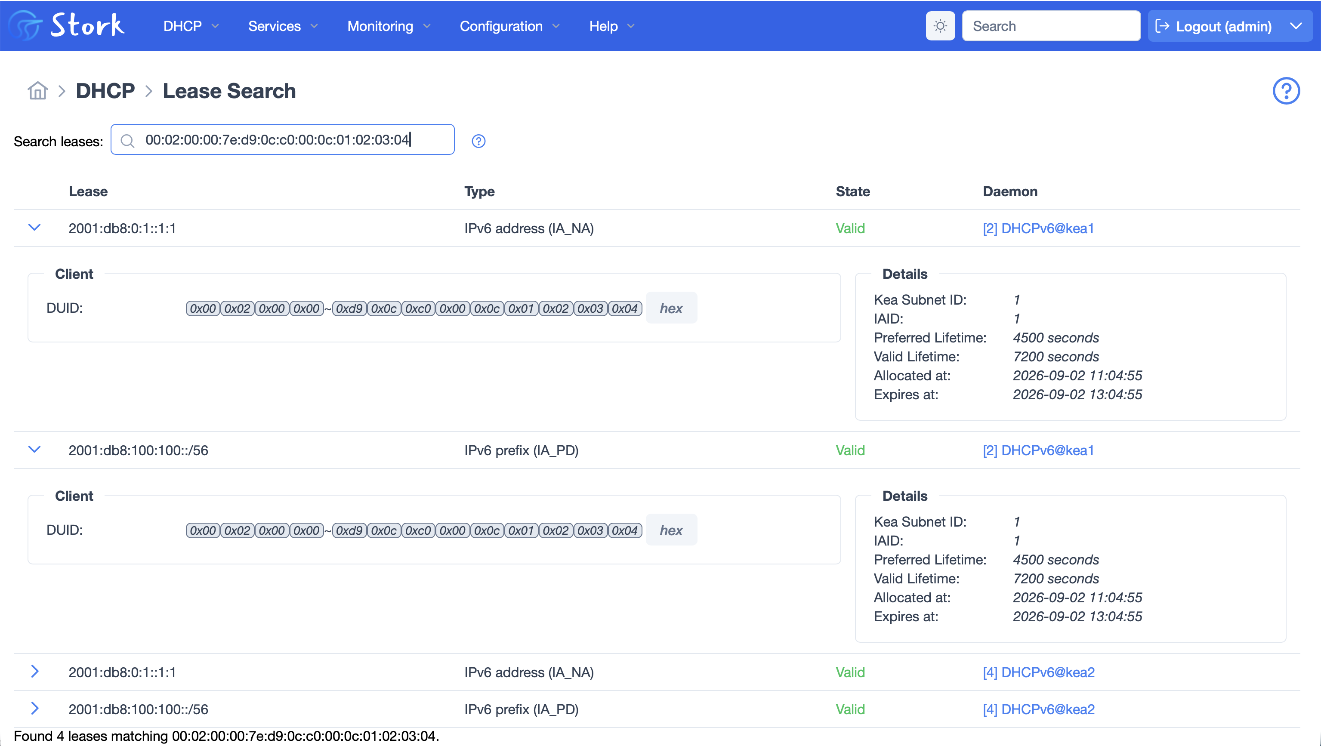Image resolution: width=1321 pixels, height=746 pixels.
Task: Toggle hex view of second lease DUID
Action: coord(671,530)
